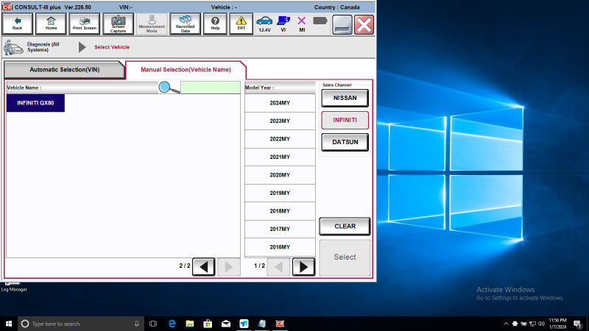Click the taskbar search box
Image resolution: width=589 pixels, height=331 pixels.
point(81,324)
